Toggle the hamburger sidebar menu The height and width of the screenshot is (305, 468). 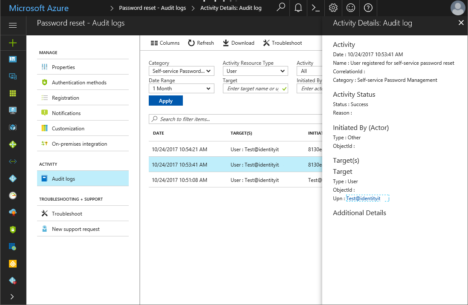pos(13,26)
